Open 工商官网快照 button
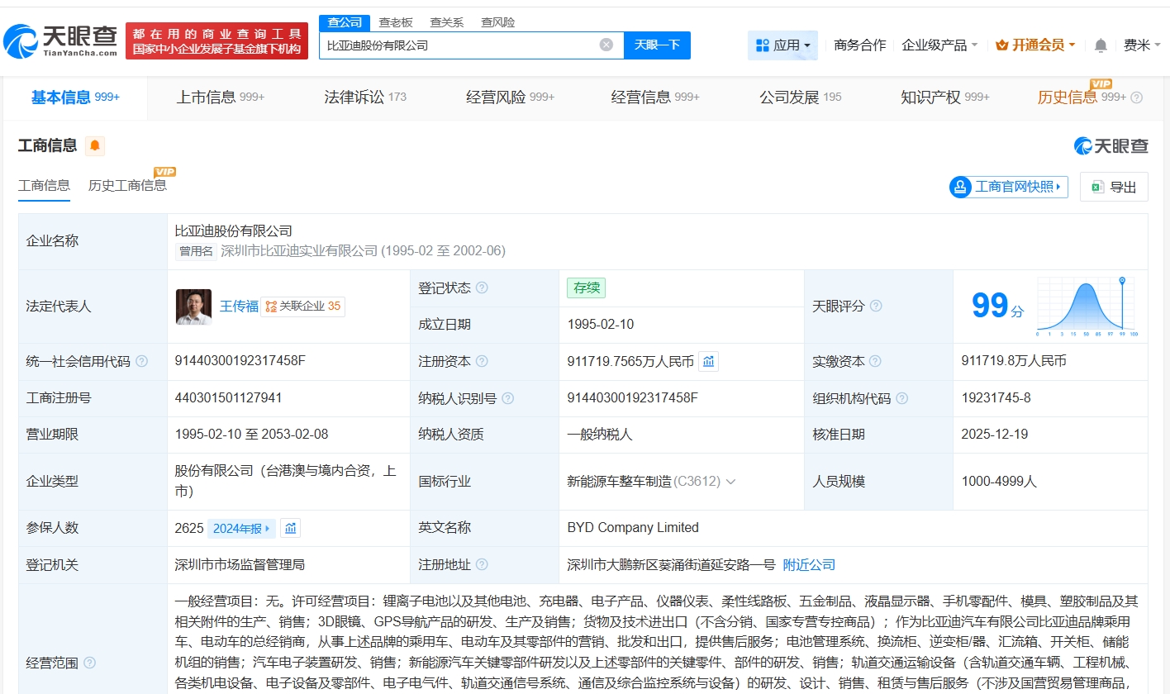 [1008, 187]
